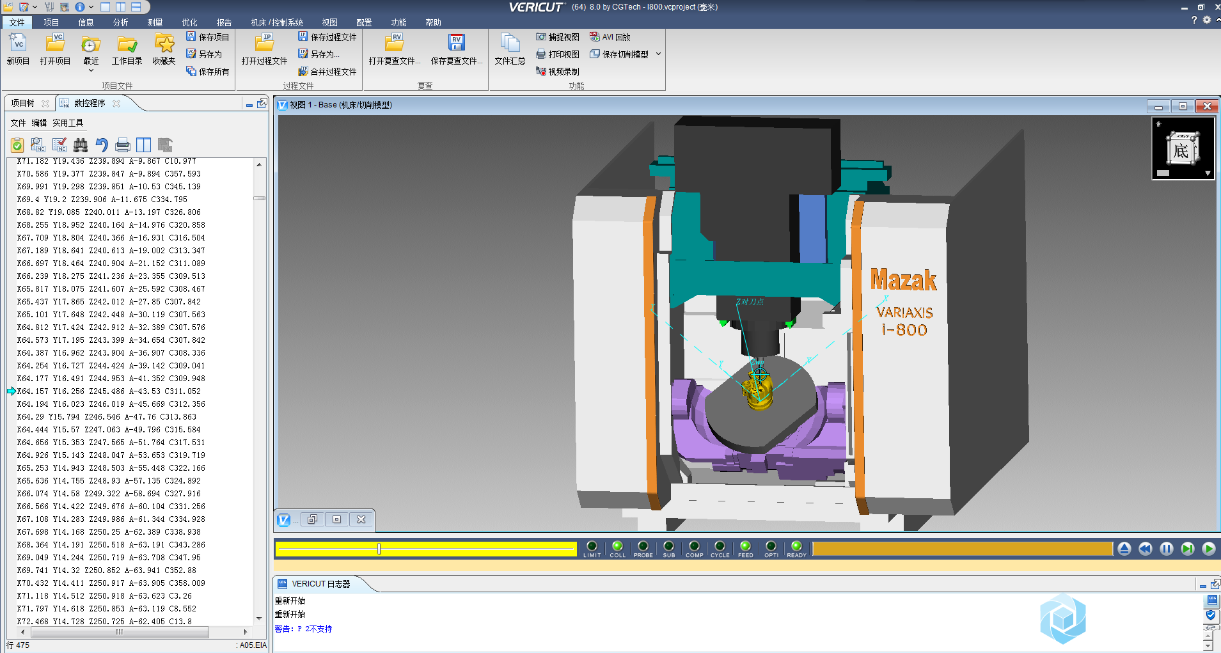Open an in-process file via 打开过程文件
Screen dimensions: 1221x653
pos(264,49)
